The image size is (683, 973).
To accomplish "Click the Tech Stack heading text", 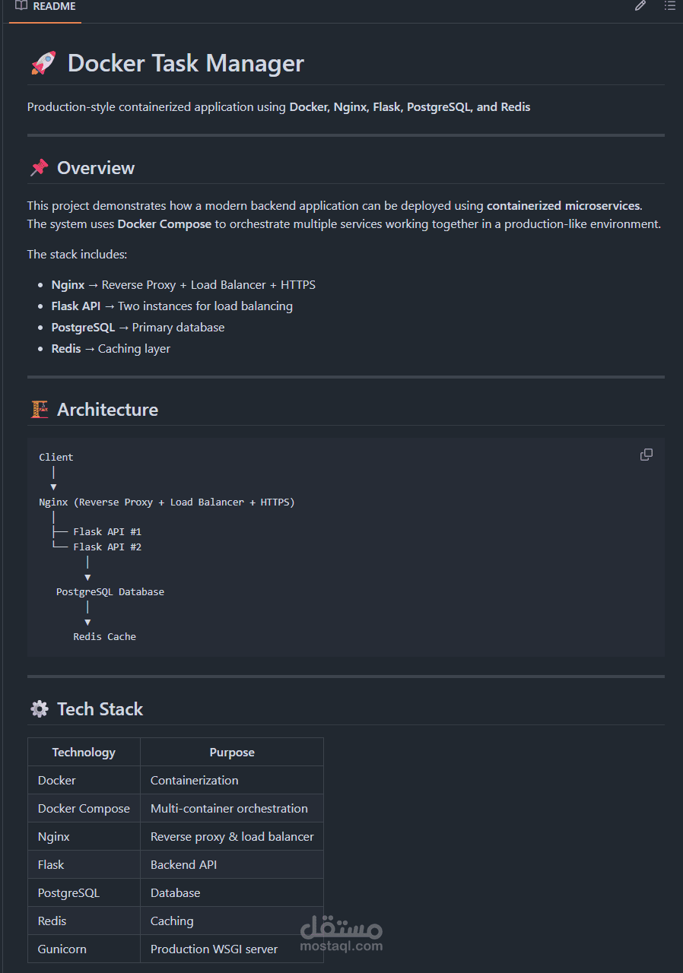I will coord(100,709).
